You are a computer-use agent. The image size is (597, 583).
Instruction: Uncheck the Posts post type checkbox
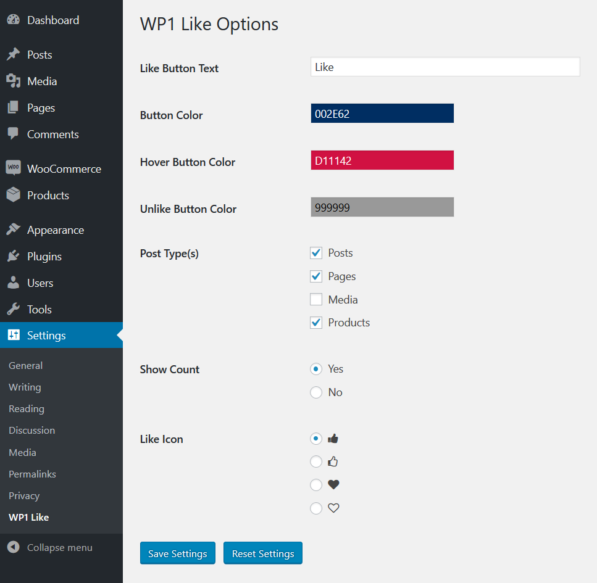316,253
